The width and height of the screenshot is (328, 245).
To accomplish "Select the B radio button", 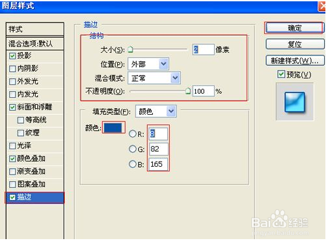I will tap(133, 164).
